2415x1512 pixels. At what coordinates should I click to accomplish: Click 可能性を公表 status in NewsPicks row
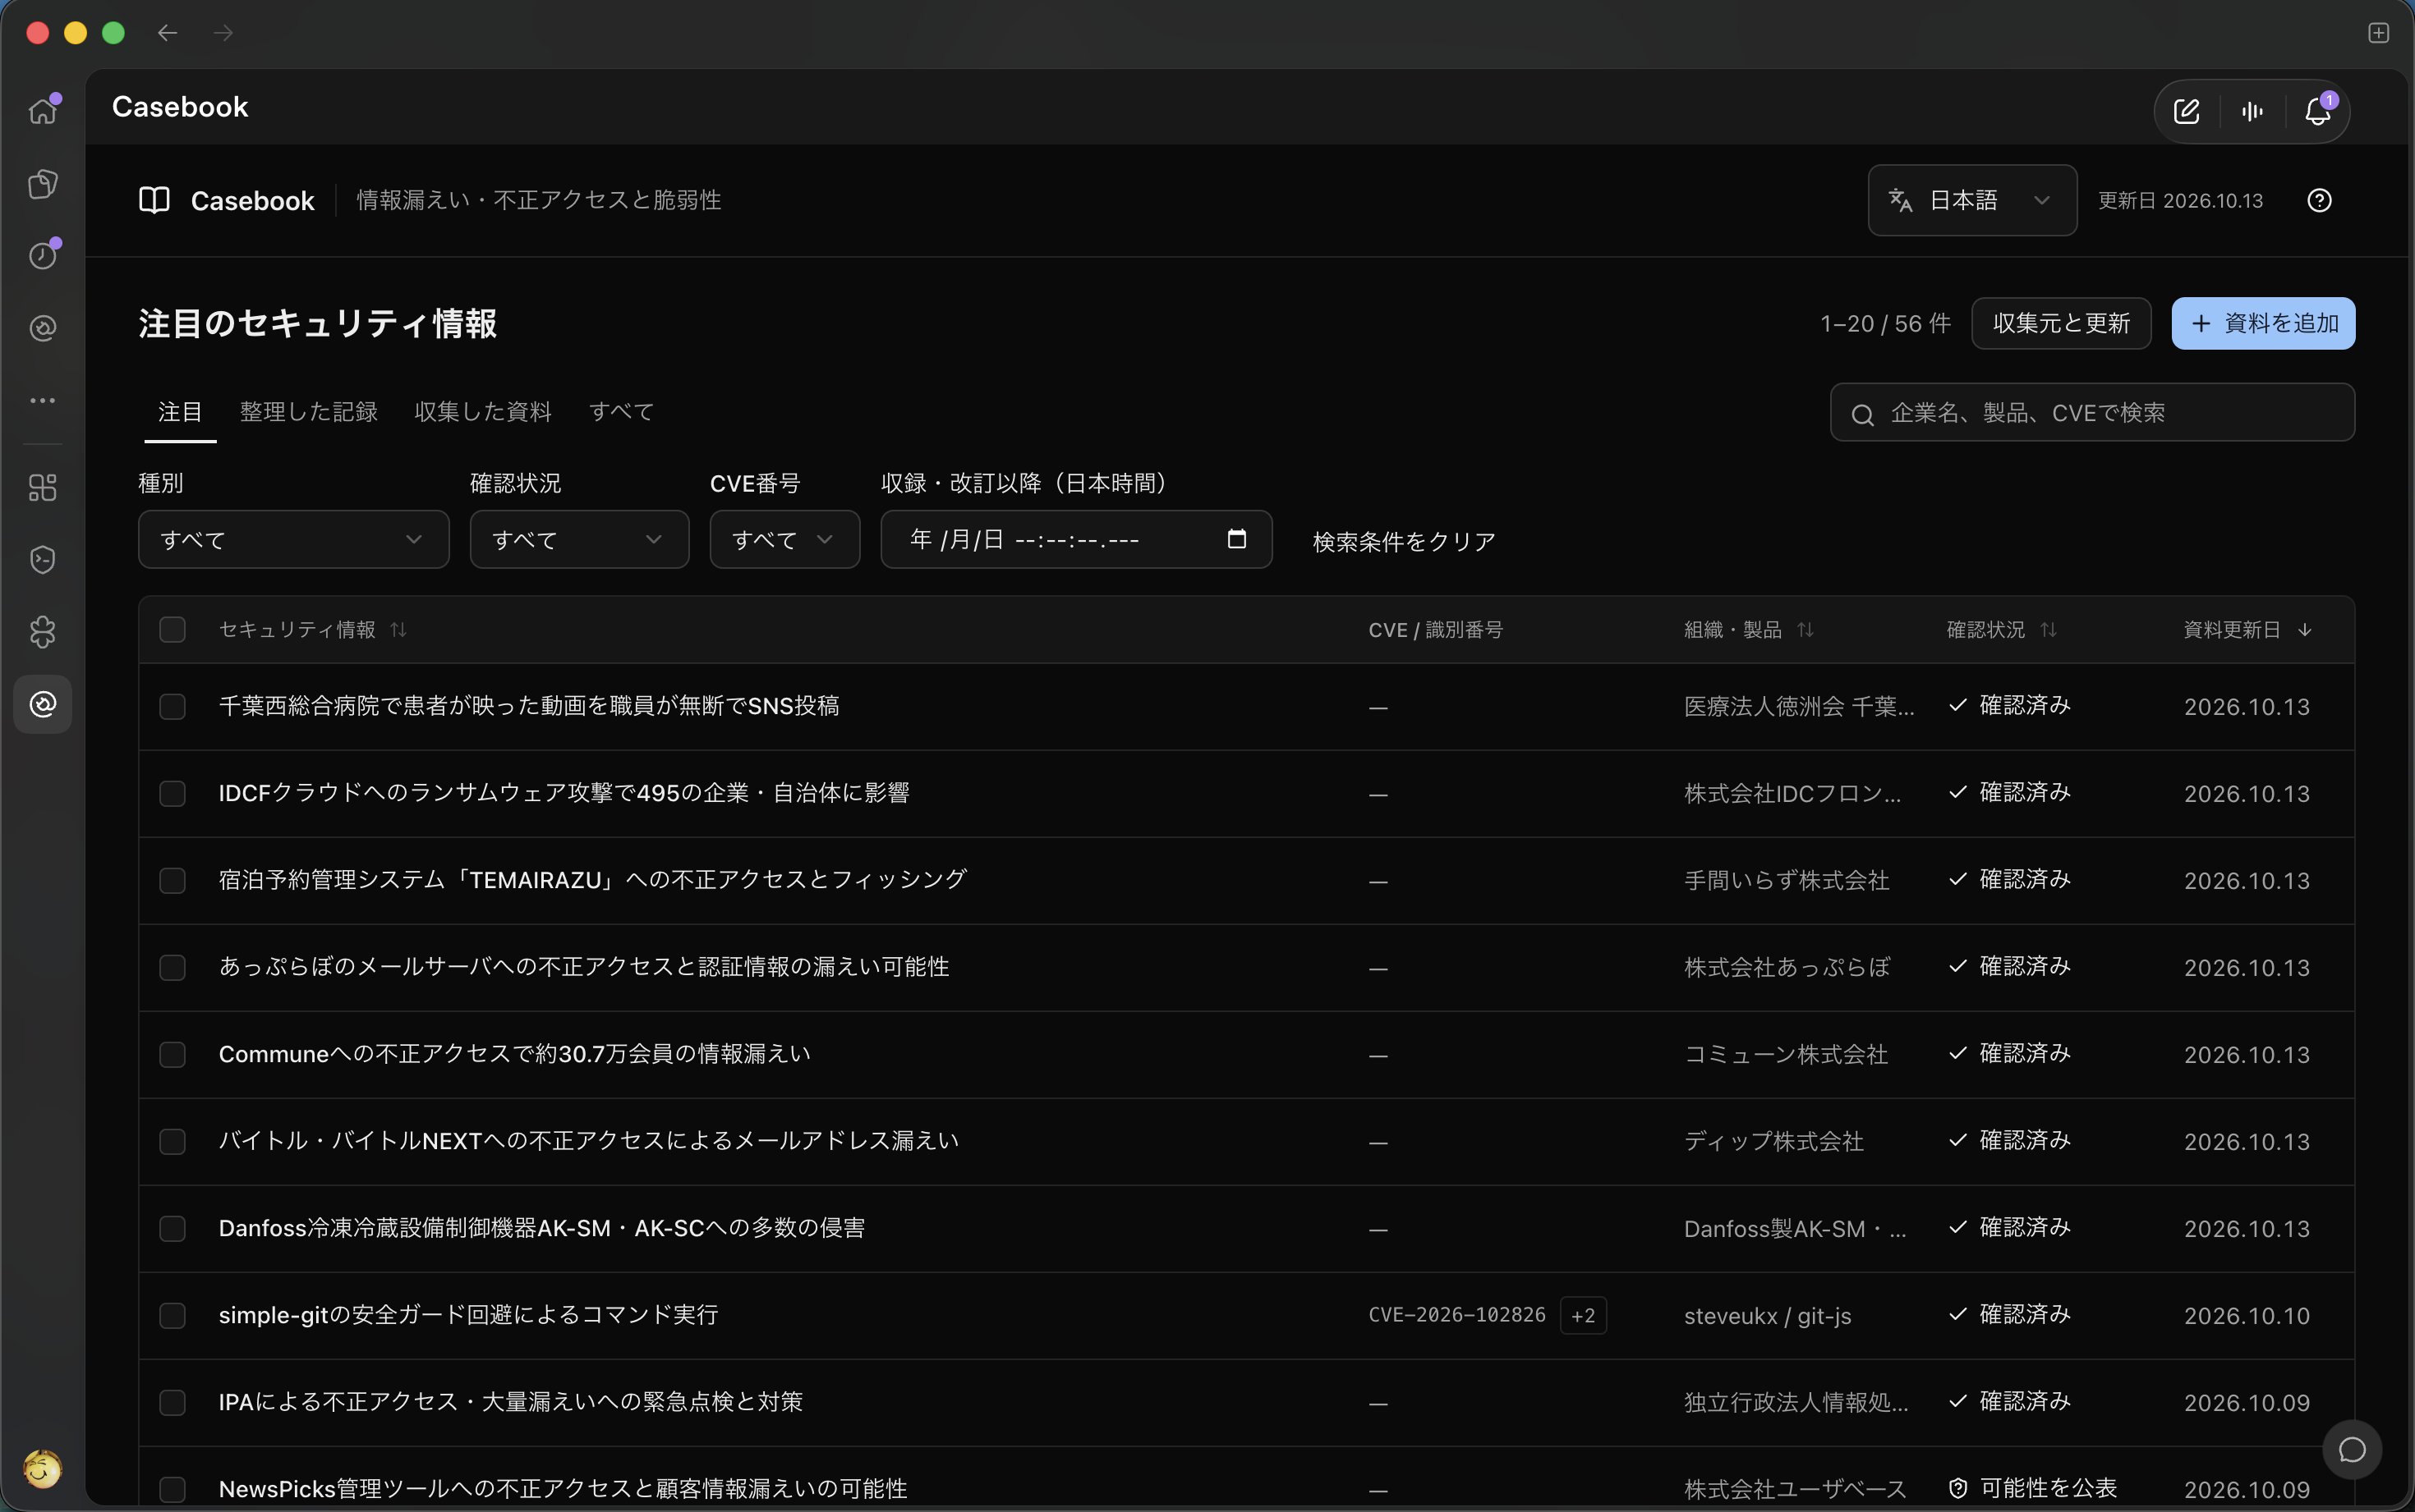2033,1488
